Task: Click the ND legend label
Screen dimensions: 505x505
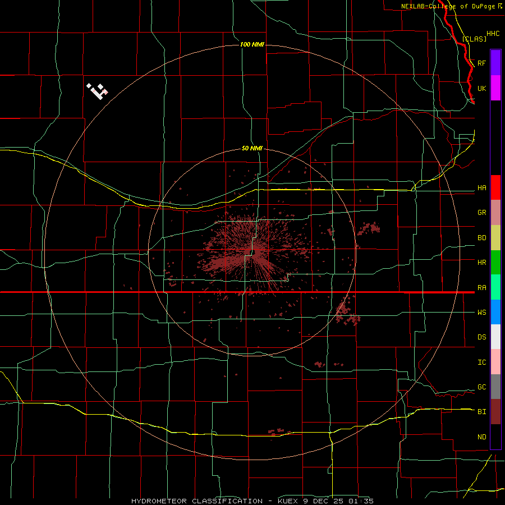Action: coord(481,437)
